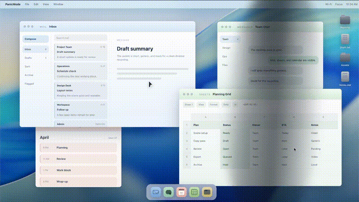The height and width of the screenshot is (202, 359).
Task: Select the Notes.md file on the desktop
Action: (x=345, y=79)
